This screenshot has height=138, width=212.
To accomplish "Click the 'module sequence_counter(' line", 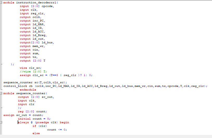I will click(25, 93).
